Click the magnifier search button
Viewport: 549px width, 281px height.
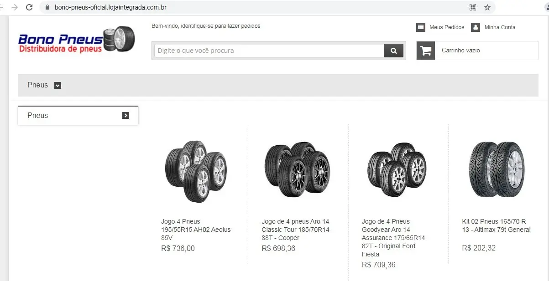(393, 51)
